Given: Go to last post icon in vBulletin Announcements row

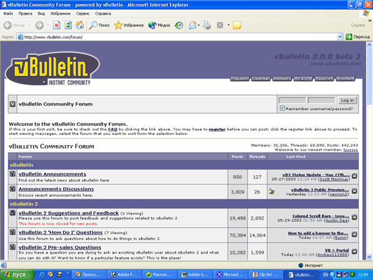Looking at the screenshot, I should coord(355,176).
